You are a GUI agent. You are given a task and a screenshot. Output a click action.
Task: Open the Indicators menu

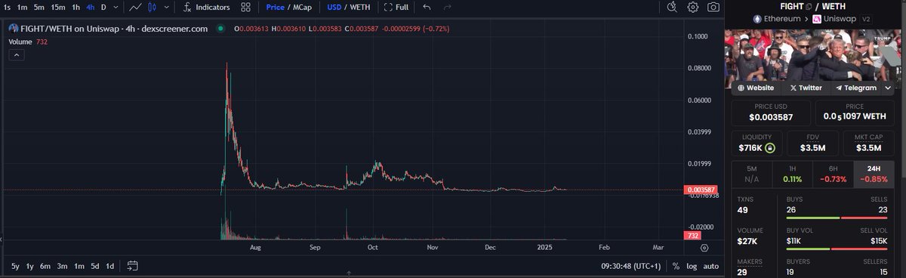click(206, 7)
